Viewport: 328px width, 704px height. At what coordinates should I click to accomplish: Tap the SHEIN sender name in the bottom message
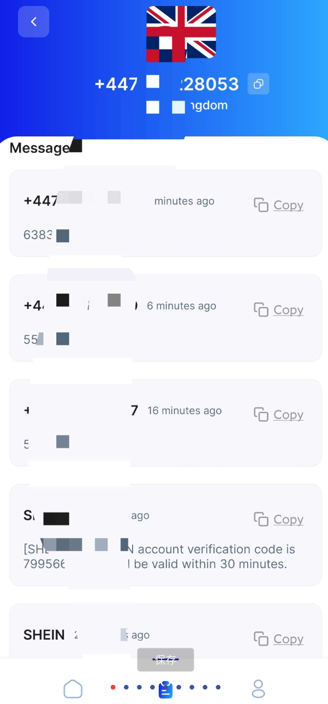tap(44, 635)
